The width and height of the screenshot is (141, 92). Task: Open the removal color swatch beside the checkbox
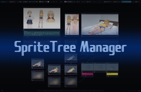pos(48,2)
